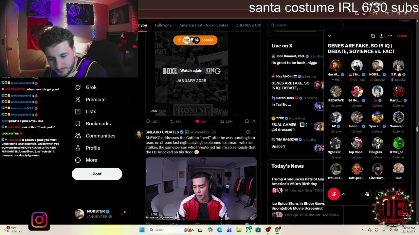This screenshot has width=419, height=235.
Task: Click the Instagram logo overlay
Action: [39, 220]
